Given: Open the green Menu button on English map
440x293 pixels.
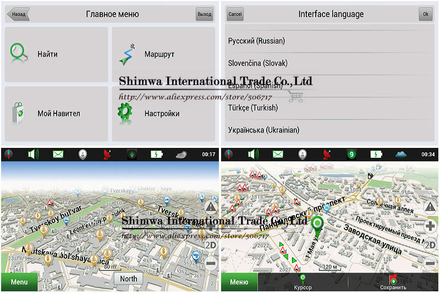Looking at the screenshot, I should (19, 282).
